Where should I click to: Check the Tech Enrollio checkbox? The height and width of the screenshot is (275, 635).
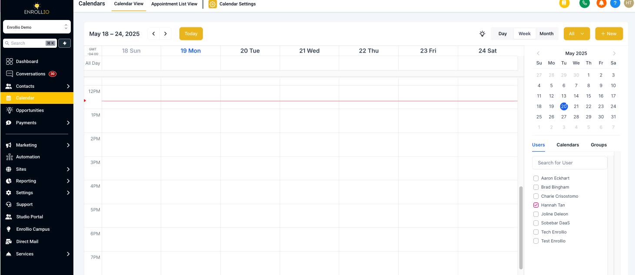click(x=536, y=232)
